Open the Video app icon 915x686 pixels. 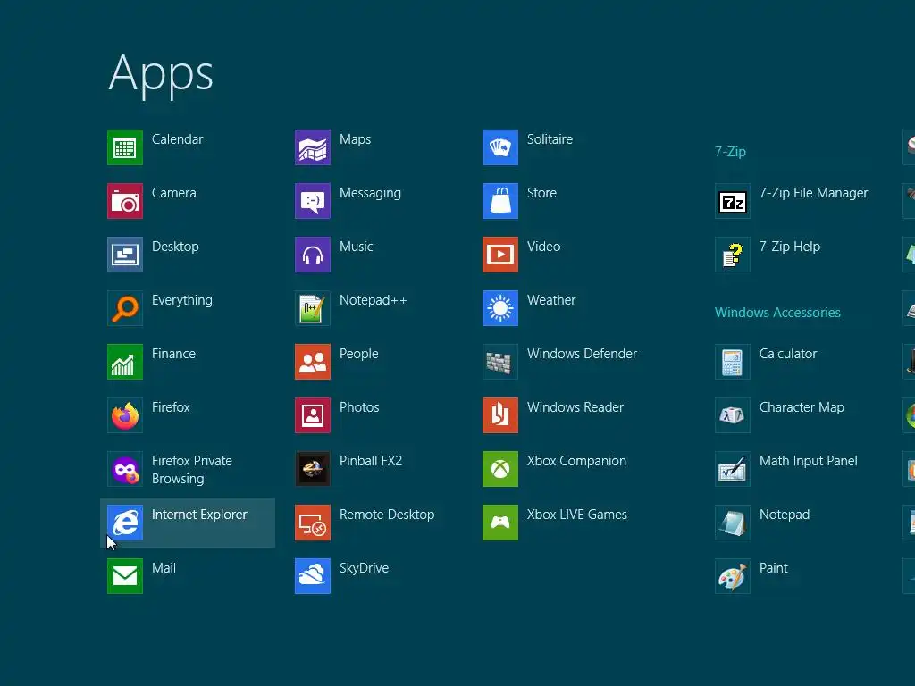500,255
